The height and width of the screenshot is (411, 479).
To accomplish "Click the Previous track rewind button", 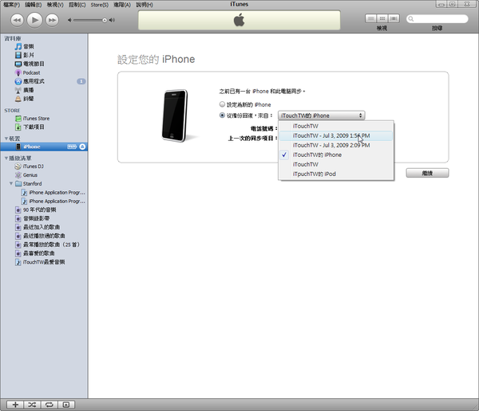I will click(x=17, y=20).
